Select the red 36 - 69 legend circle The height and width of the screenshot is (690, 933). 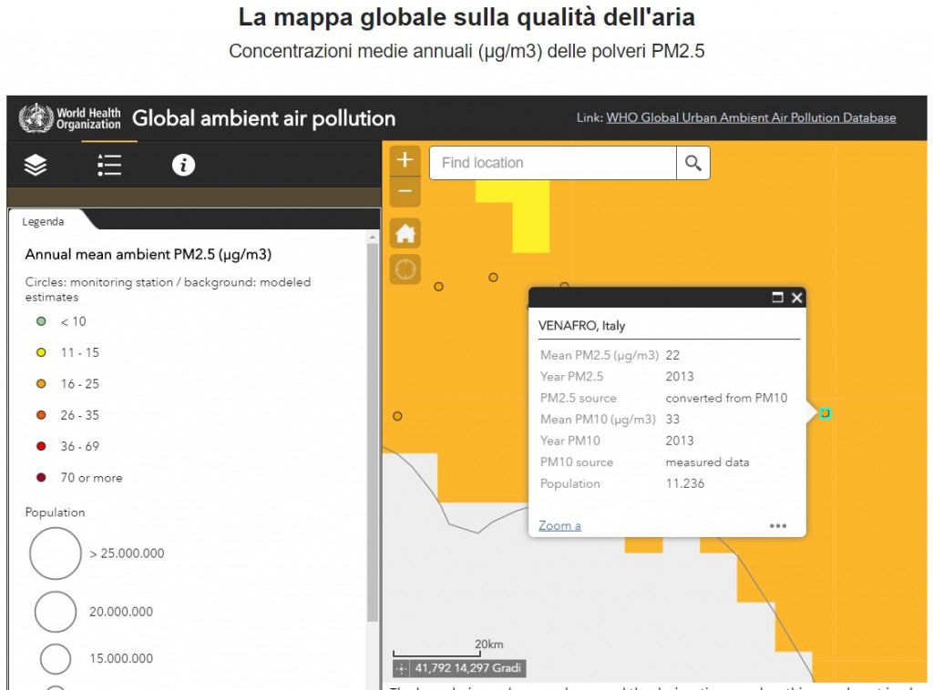click(x=41, y=446)
